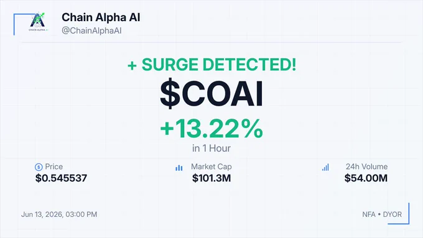This screenshot has height=238, width=423.
Task: Click the 24h Volume label
Action: (366, 167)
